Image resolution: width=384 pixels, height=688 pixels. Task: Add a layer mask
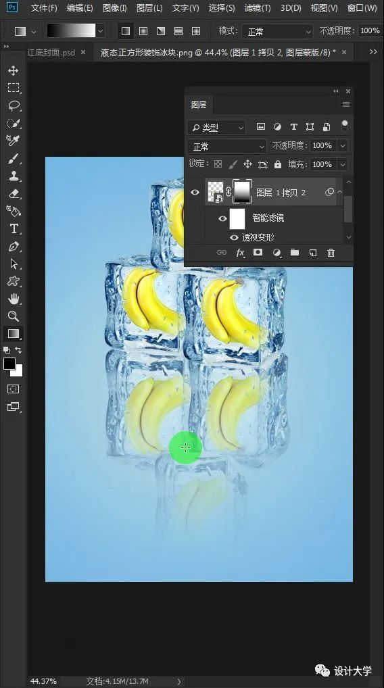[258, 252]
